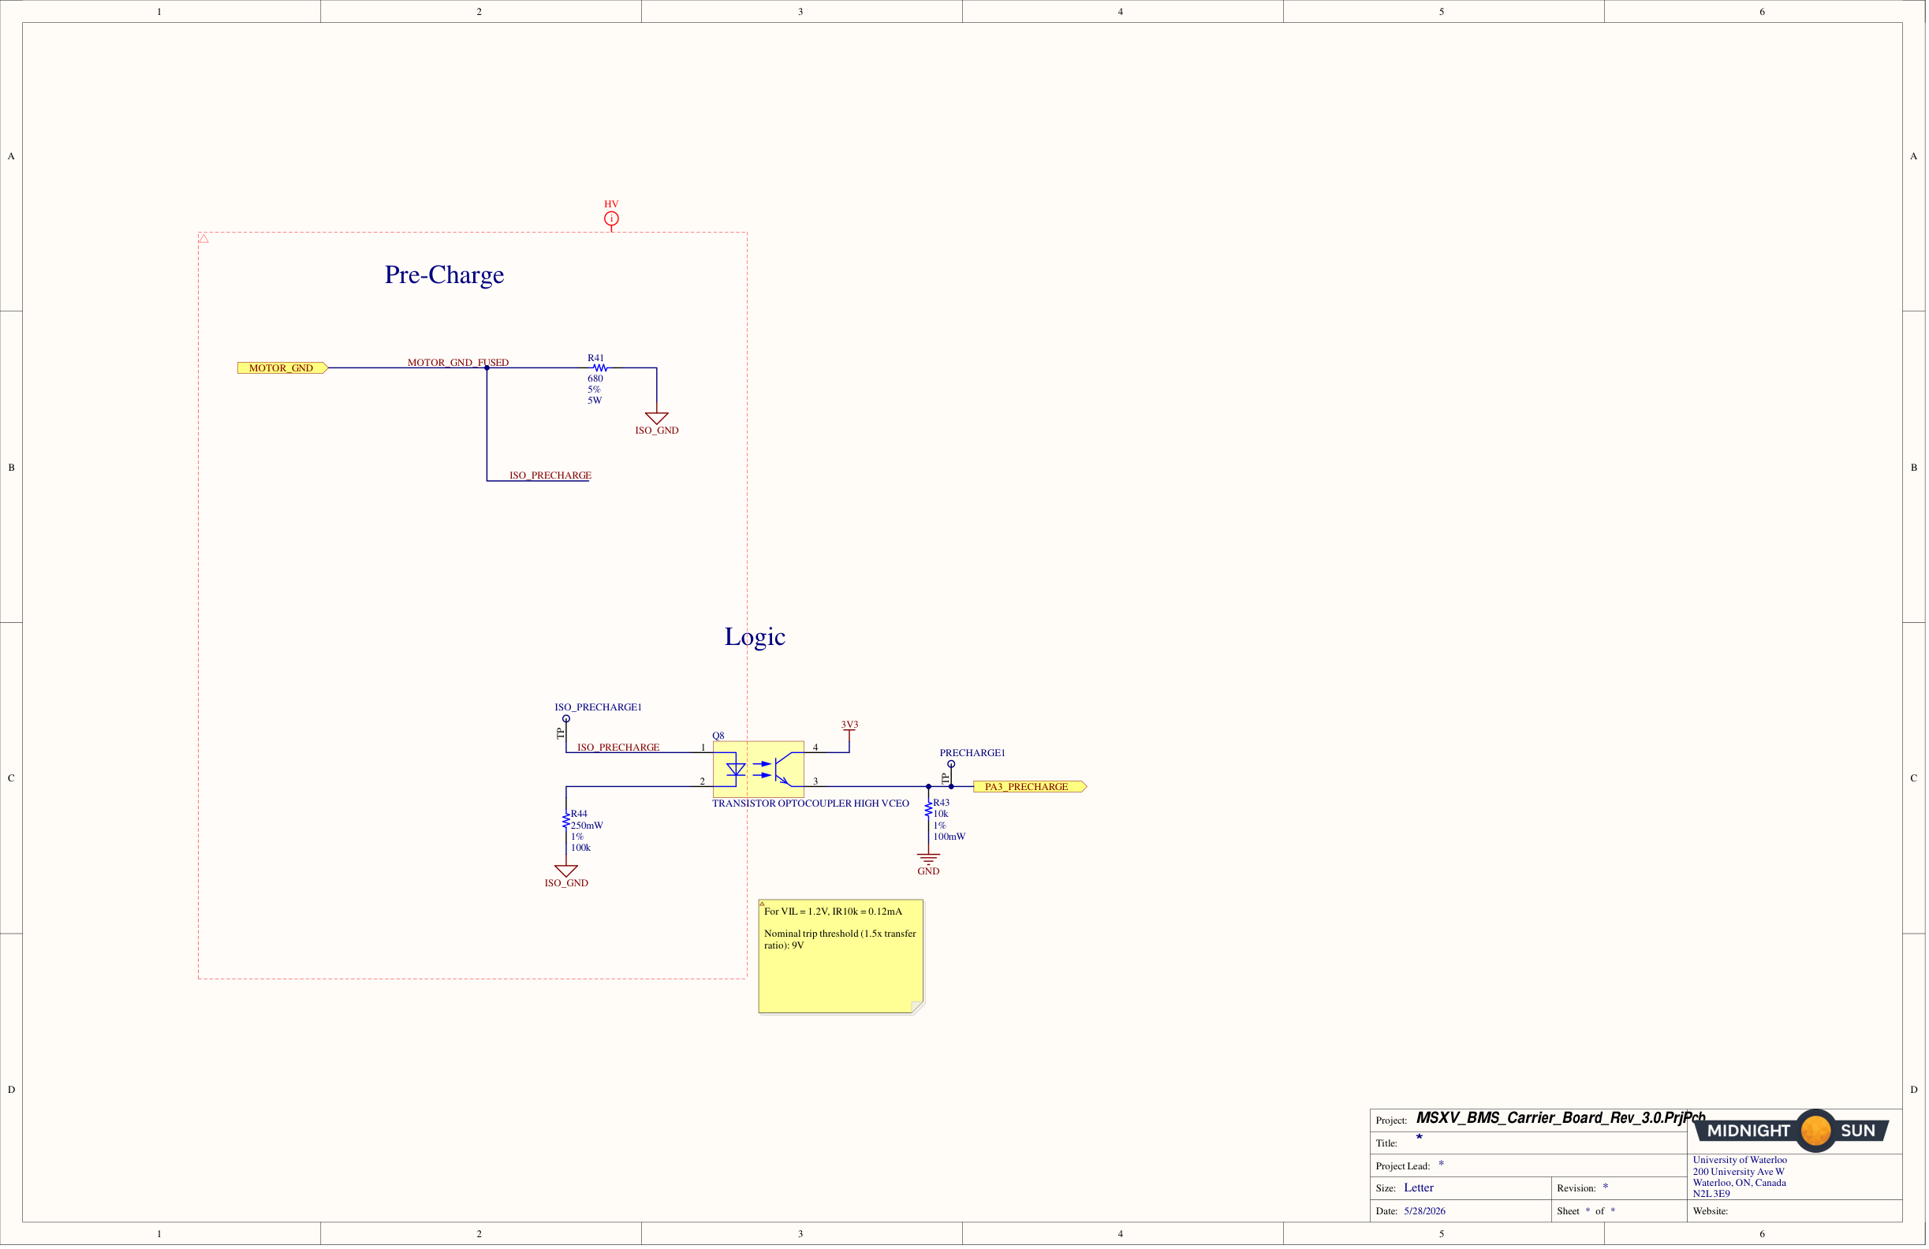
Task: Select the ISO_GND triangle symbol below R44
Action: coord(565,871)
